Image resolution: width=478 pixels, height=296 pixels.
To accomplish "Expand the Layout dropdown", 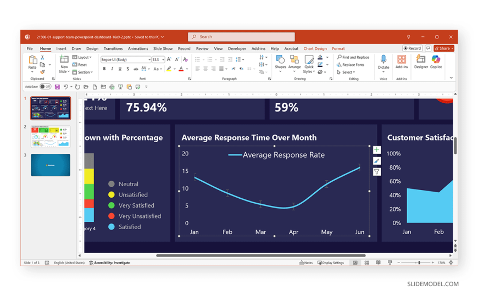I will (x=82, y=57).
